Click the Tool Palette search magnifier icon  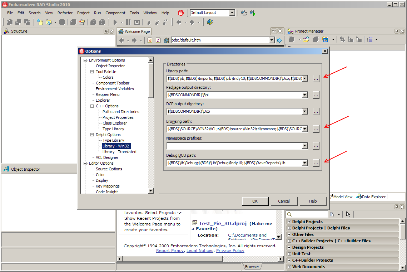(289, 214)
